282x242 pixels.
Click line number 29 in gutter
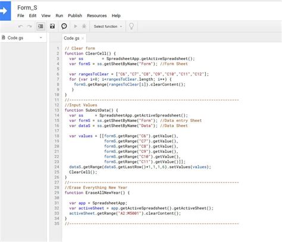pyautogui.click(x=57, y=193)
